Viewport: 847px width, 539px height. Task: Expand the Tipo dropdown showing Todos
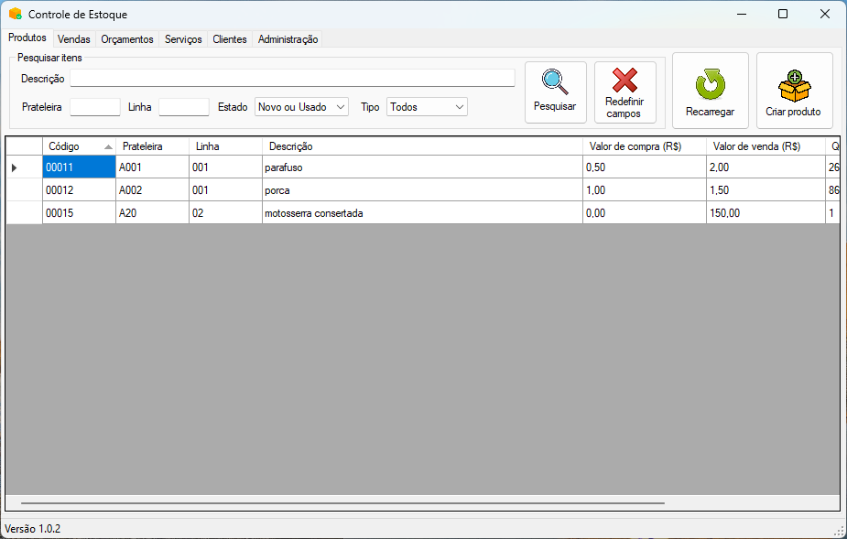coord(427,107)
